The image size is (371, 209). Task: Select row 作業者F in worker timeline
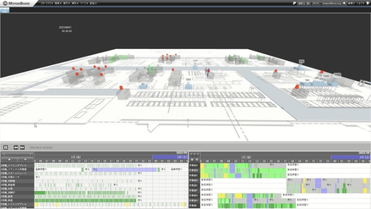(195, 190)
